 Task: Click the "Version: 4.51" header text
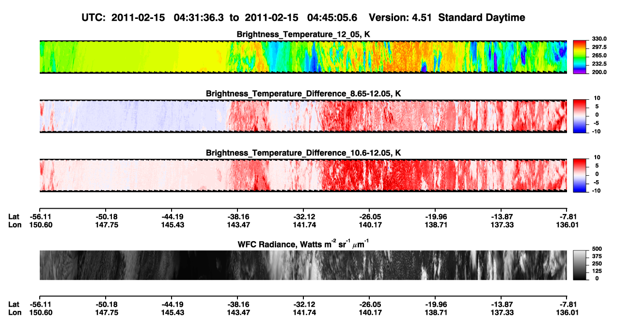click(400, 17)
